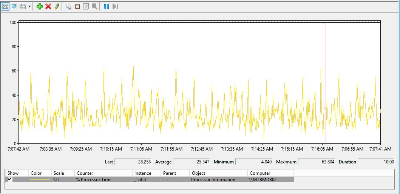
Task: Click the 40 value on vertical axis
Action: tap(14, 95)
